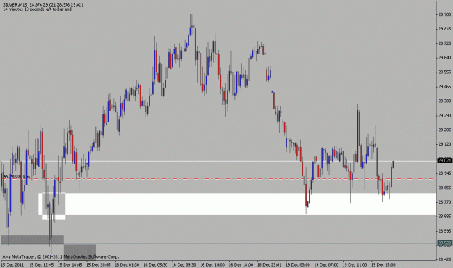Image resolution: width=453 pixels, height=268 pixels.
Task: Click price scale label 29.555
Action: 444,72
